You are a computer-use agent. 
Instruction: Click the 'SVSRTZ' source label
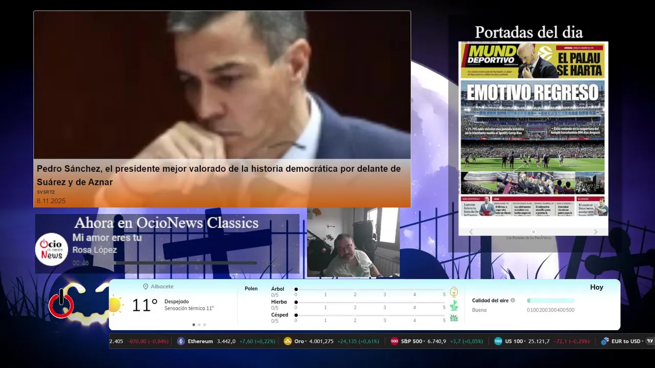point(46,192)
